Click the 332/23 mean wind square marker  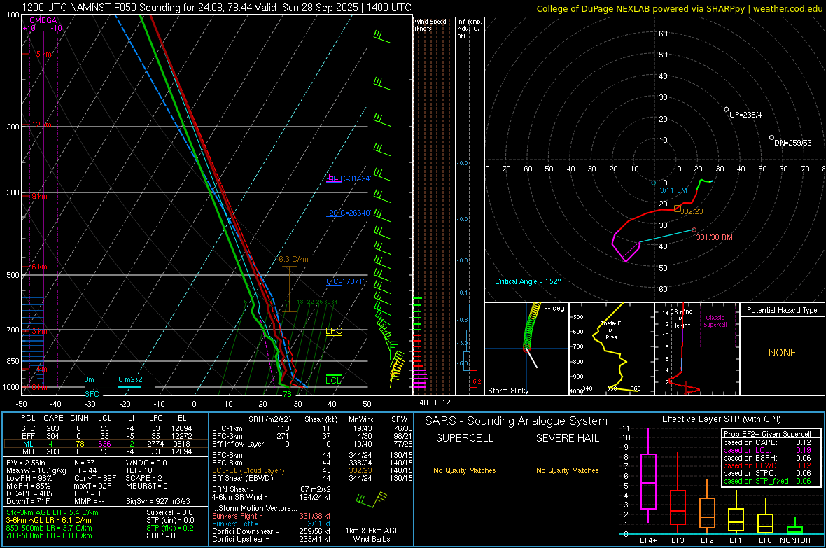(678, 209)
